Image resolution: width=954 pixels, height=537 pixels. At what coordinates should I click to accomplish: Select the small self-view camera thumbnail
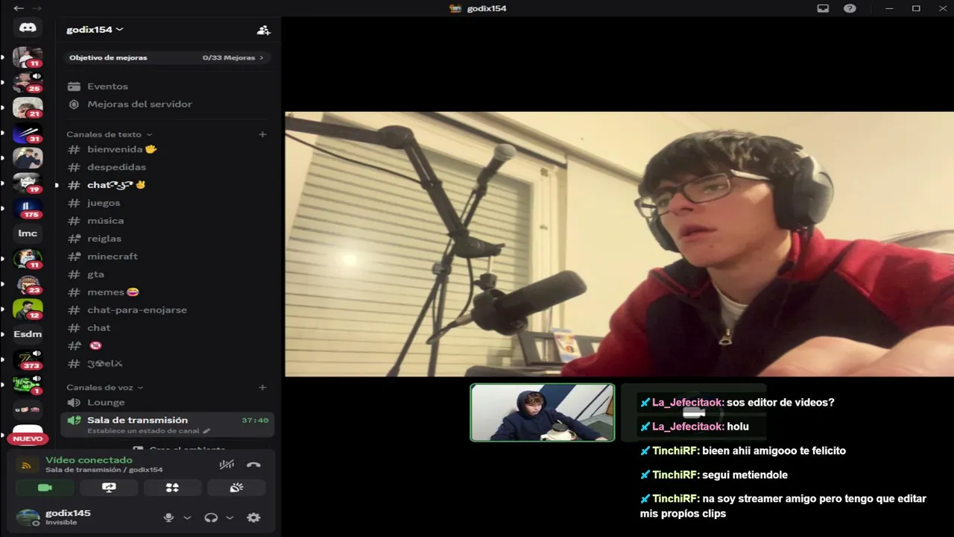[543, 412]
